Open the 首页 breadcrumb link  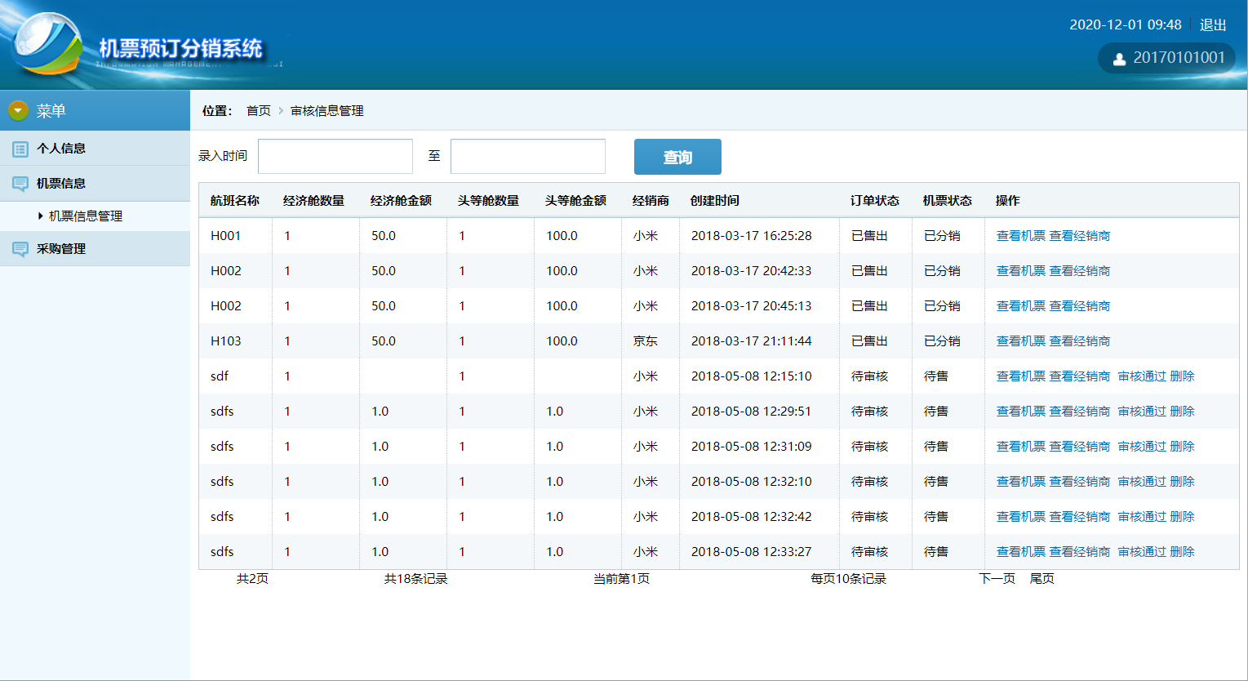pyautogui.click(x=257, y=110)
